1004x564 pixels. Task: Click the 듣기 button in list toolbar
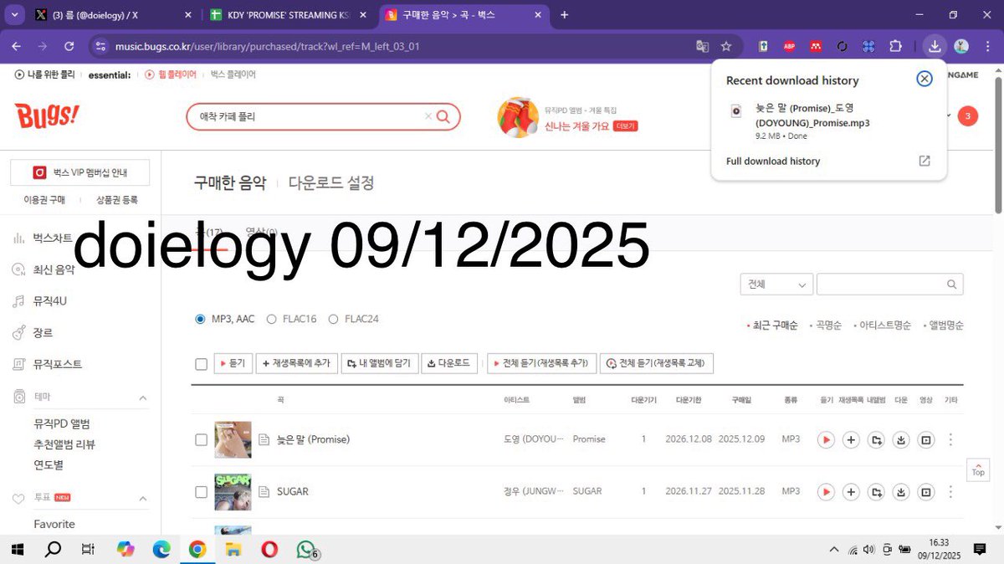pyautogui.click(x=233, y=363)
